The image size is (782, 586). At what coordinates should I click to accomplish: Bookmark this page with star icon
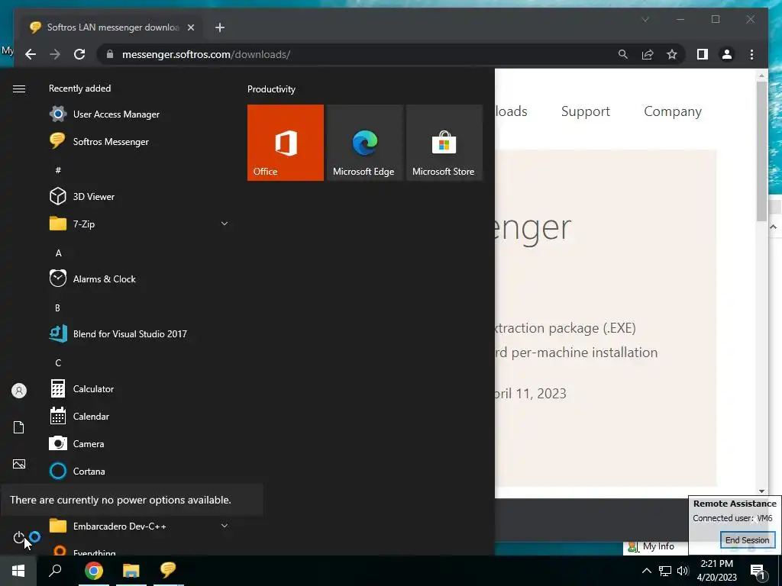pos(672,54)
